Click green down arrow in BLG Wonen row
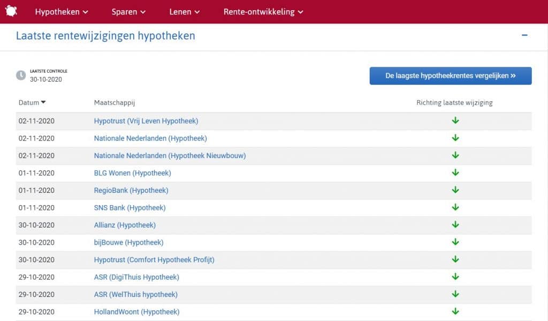Image resolution: width=548 pixels, height=321 pixels. click(455, 173)
